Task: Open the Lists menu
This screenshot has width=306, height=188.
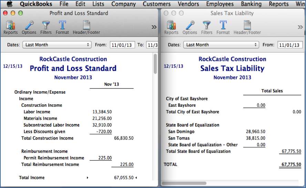Action: [x=98, y=4]
